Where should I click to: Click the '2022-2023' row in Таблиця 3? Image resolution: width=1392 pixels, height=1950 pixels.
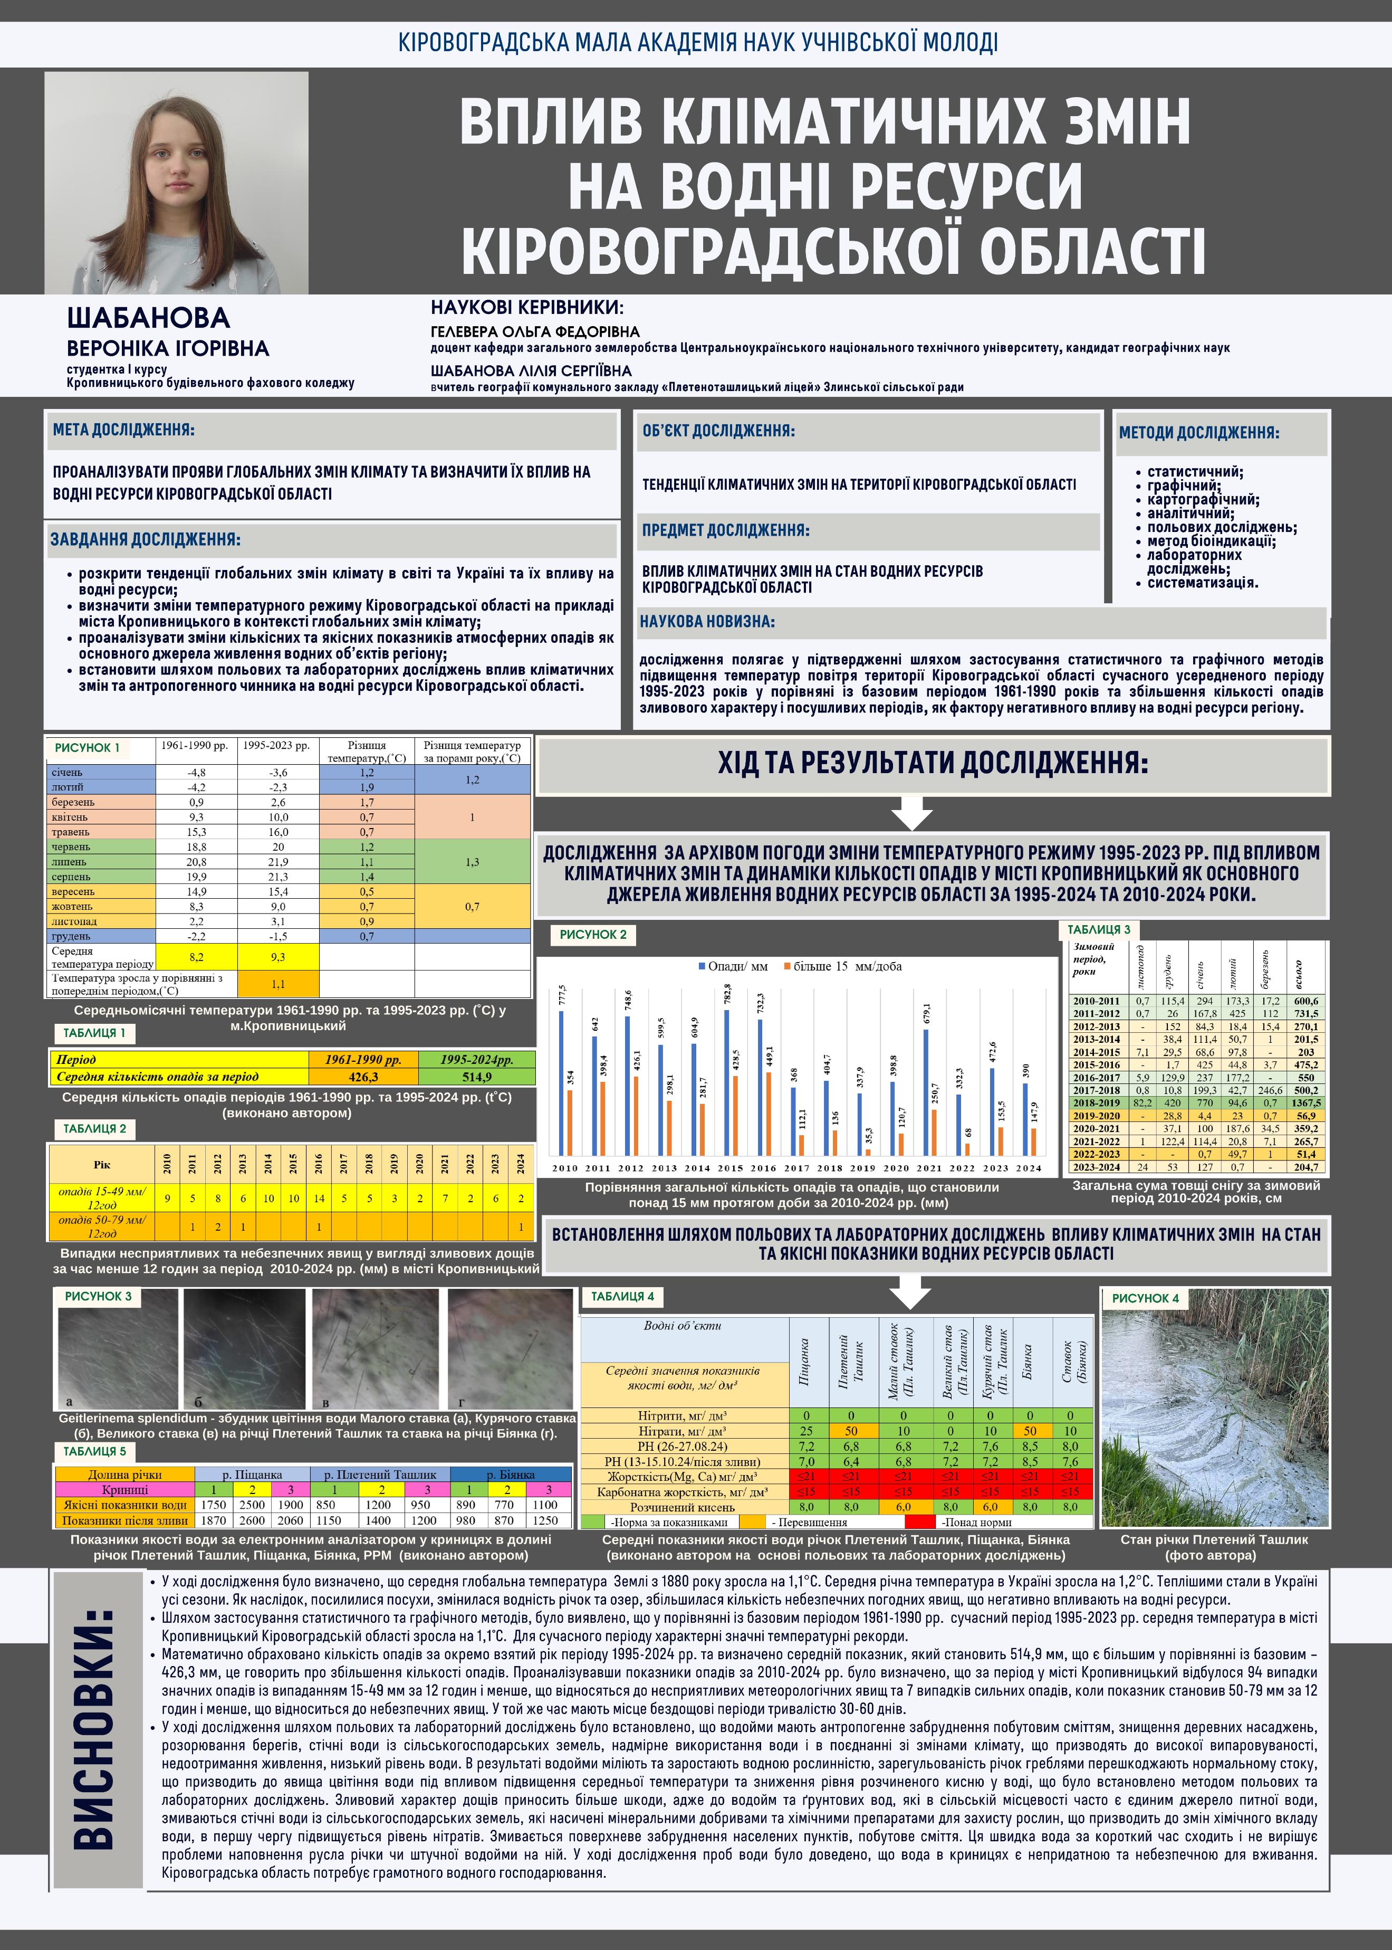[x=1198, y=1154]
